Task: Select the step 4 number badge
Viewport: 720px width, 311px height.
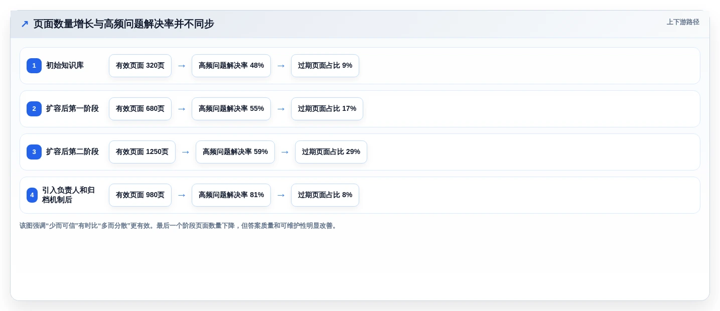Action: tap(32, 195)
